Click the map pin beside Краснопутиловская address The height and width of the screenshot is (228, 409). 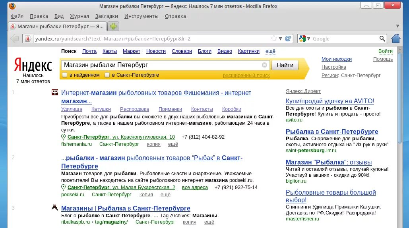pos(63,137)
